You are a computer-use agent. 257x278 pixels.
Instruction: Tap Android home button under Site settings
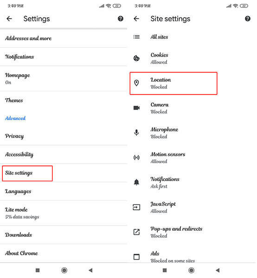click(191, 271)
